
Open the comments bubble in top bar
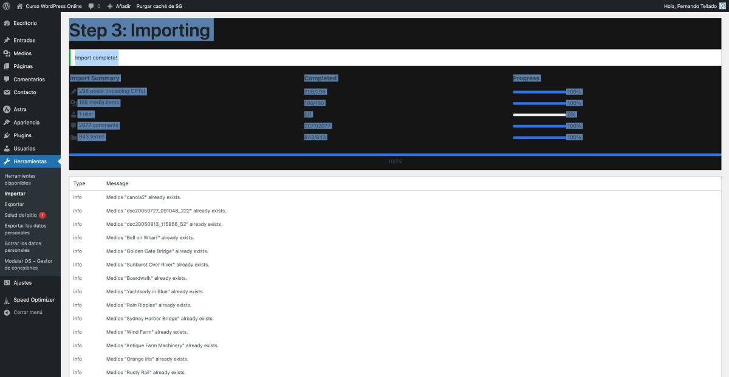click(91, 6)
